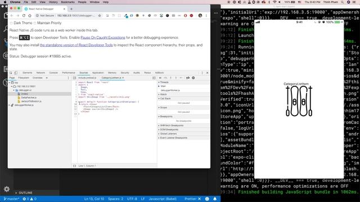360x202 pixels.
Task: Open the VS Code settings gear
Action: (7, 189)
